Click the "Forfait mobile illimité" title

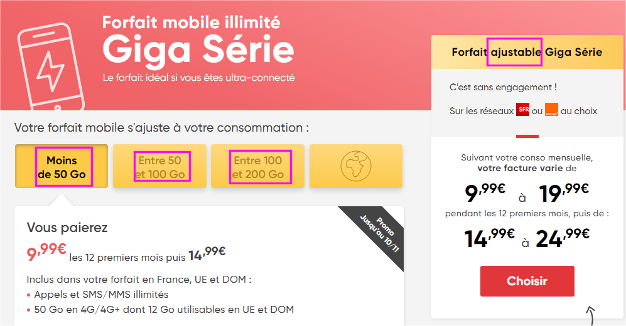(x=191, y=23)
